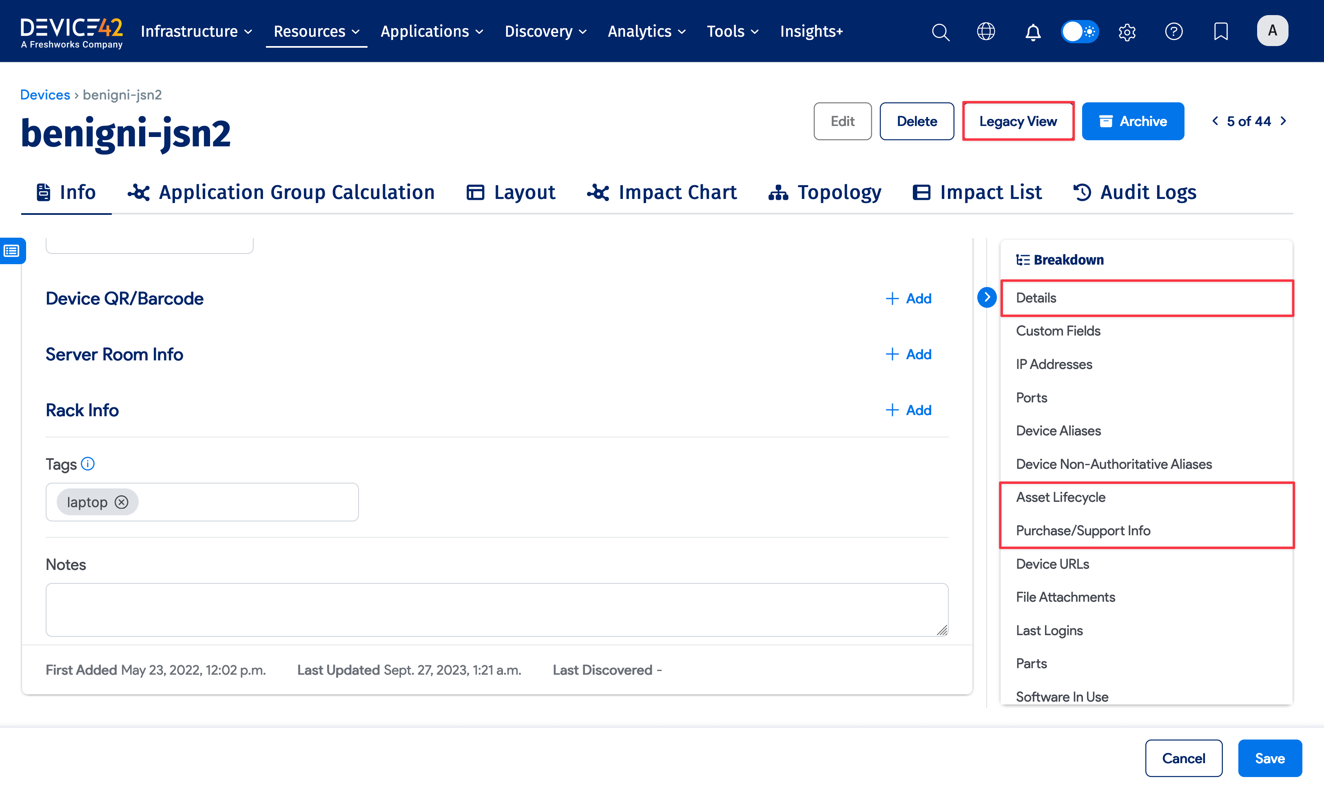Open the Discovery dropdown menu
The height and width of the screenshot is (786, 1324).
click(x=546, y=32)
